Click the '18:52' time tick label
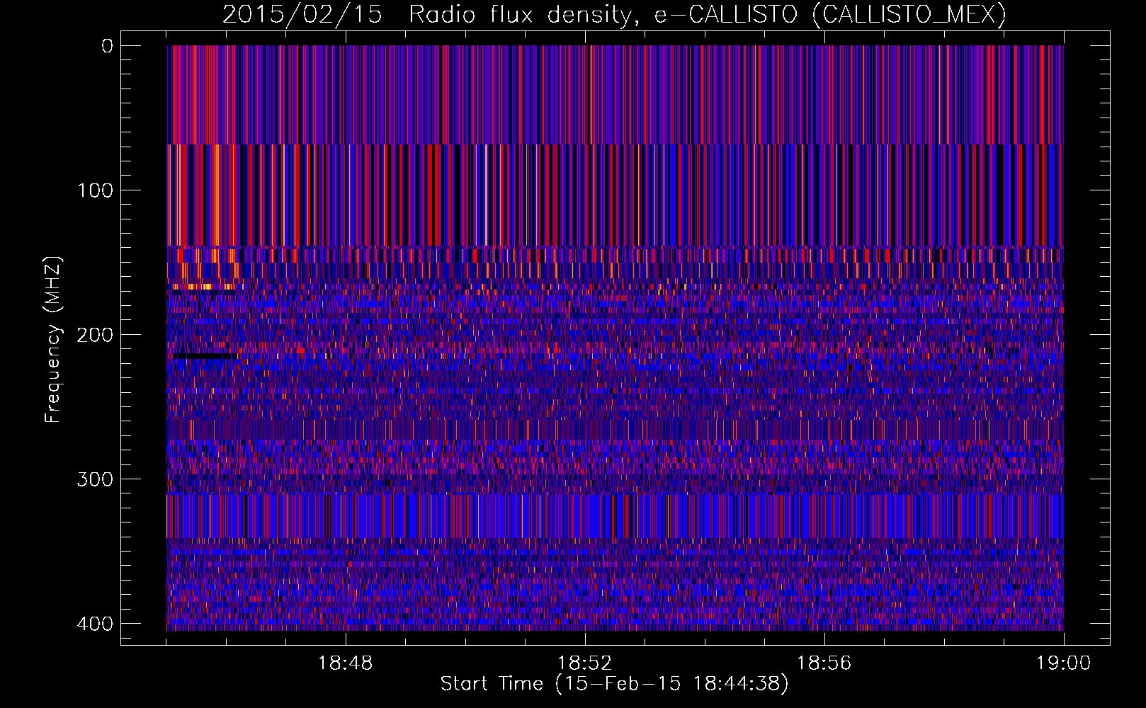The height and width of the screenshot is (708, 1146). click(584, 663)
